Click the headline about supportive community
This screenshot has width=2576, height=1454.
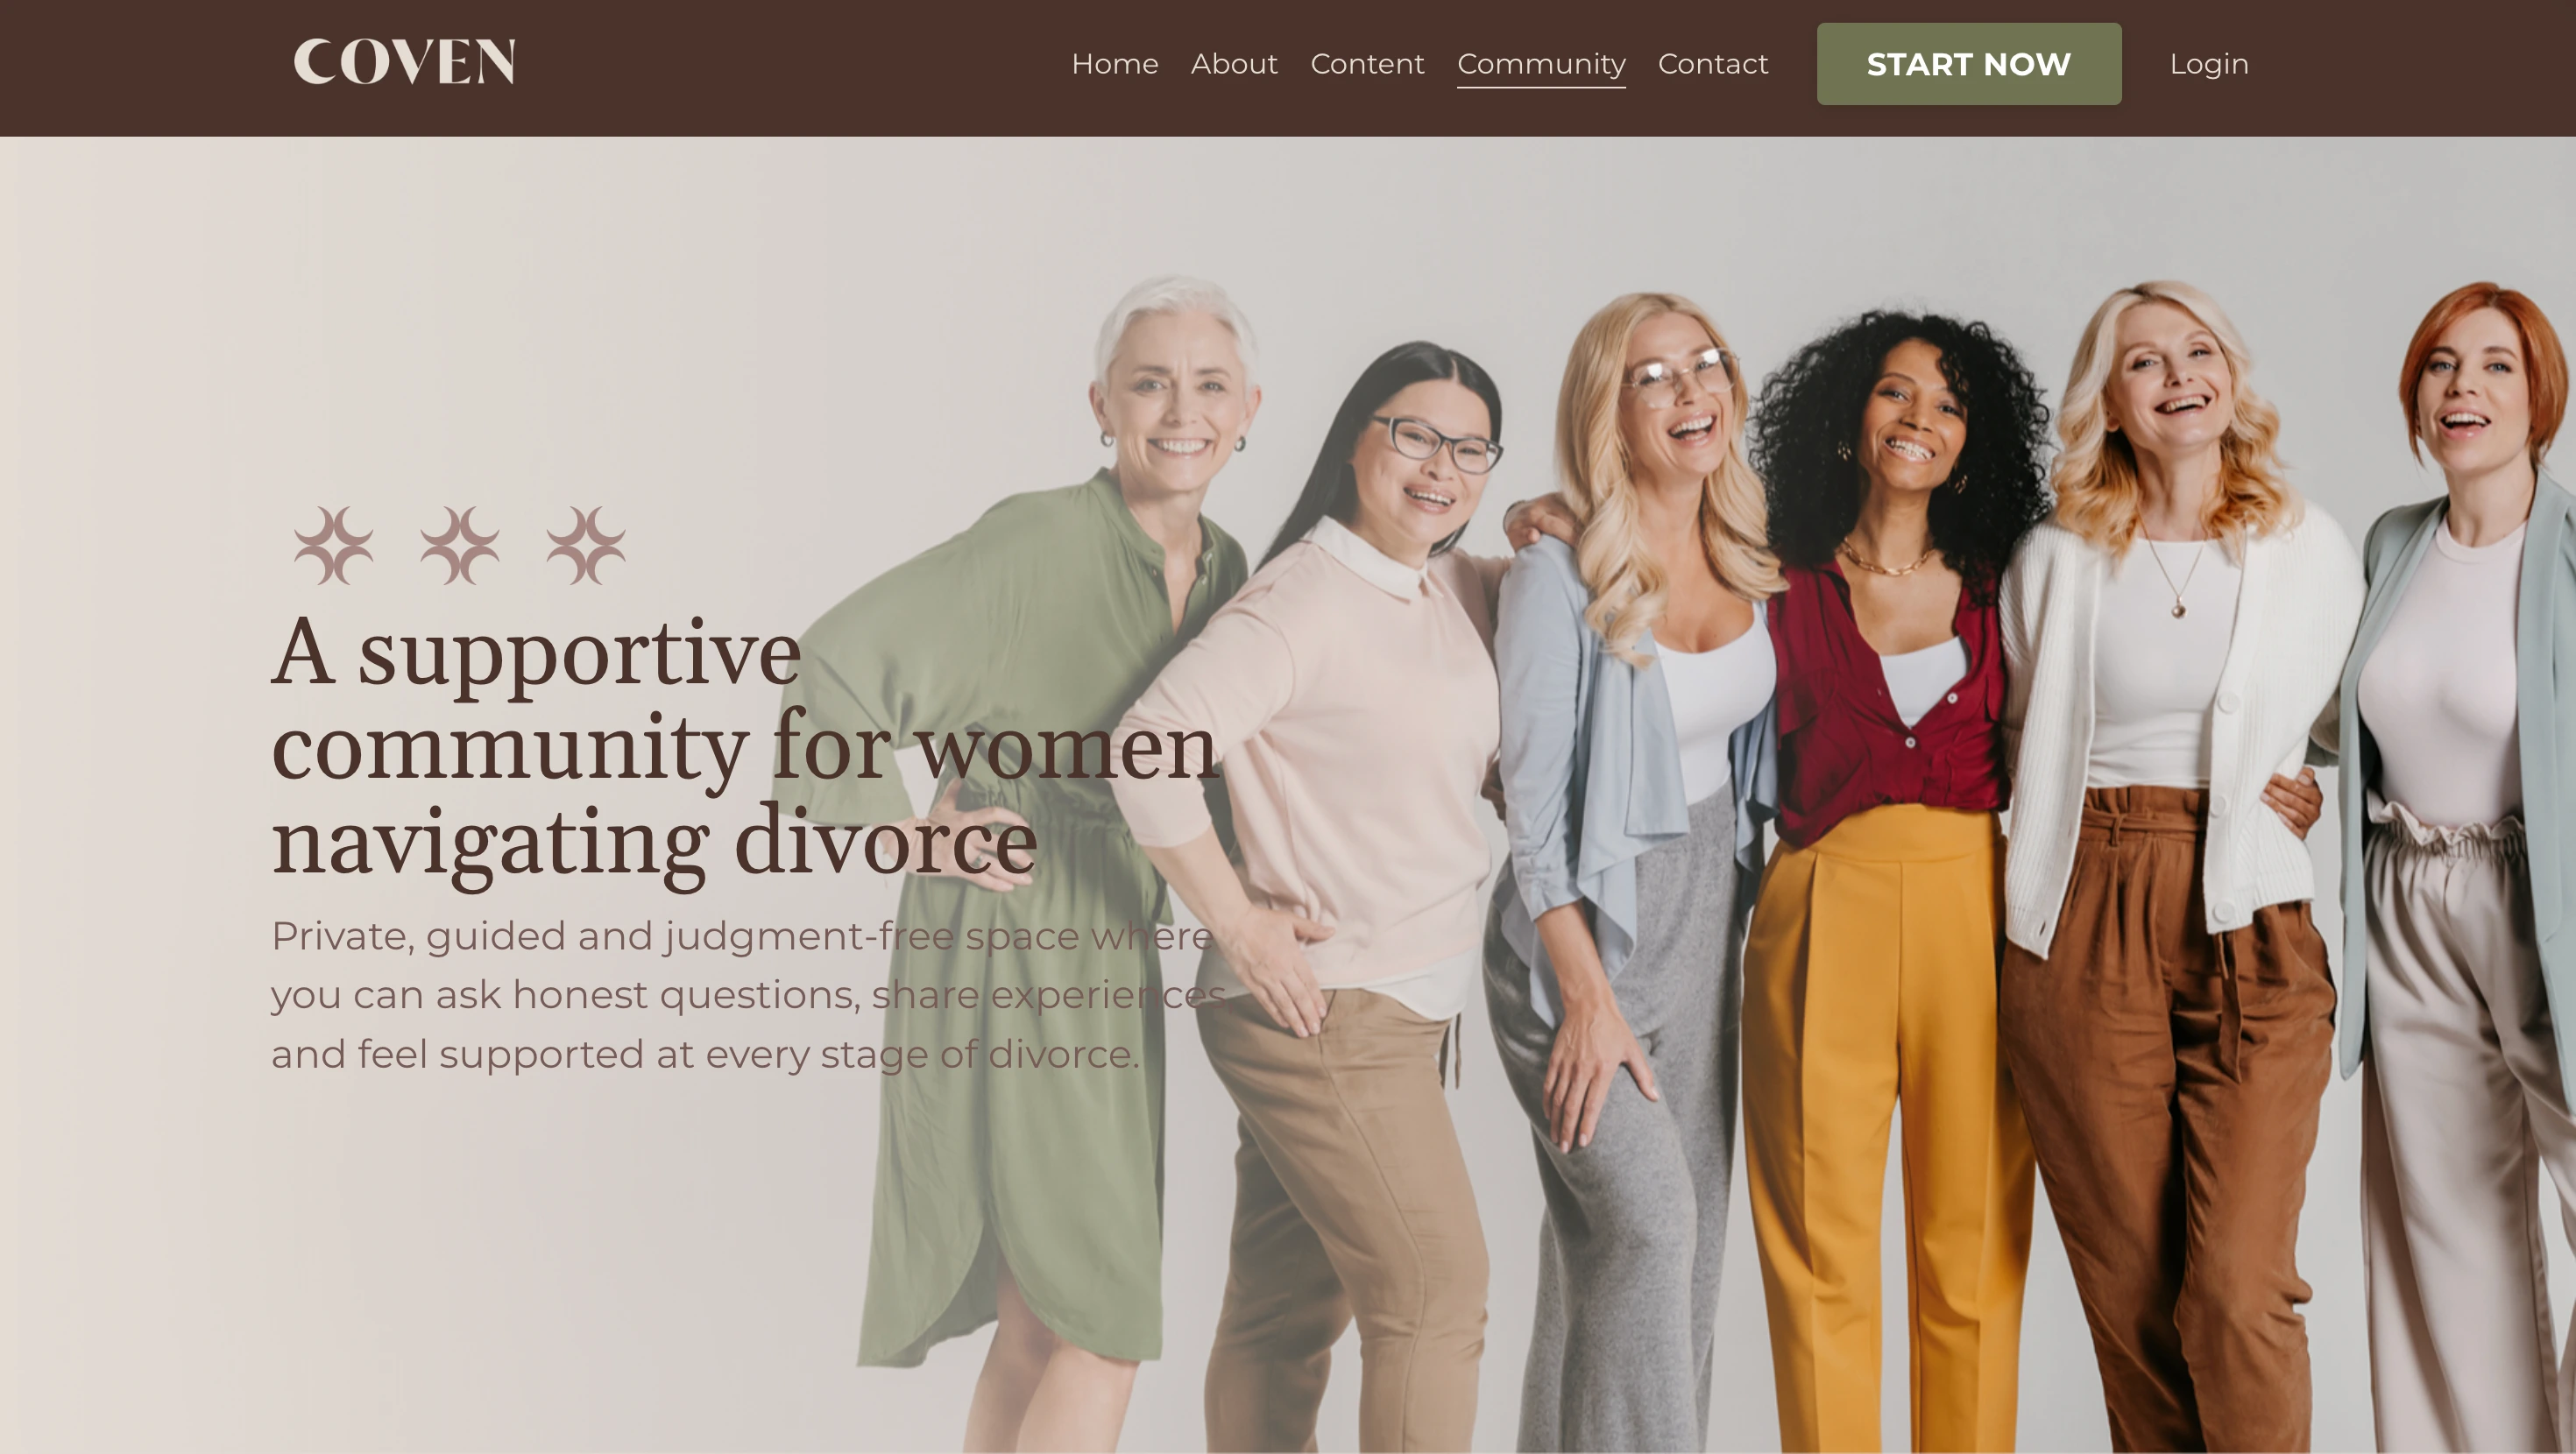(745, 747)
